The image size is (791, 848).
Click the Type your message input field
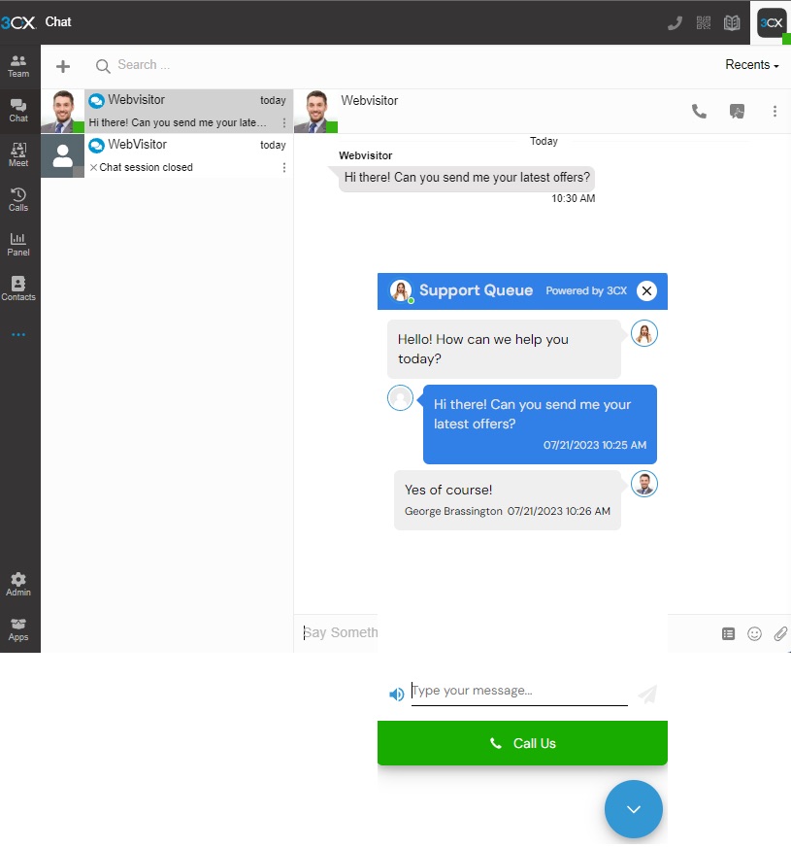tap(519, 691)
